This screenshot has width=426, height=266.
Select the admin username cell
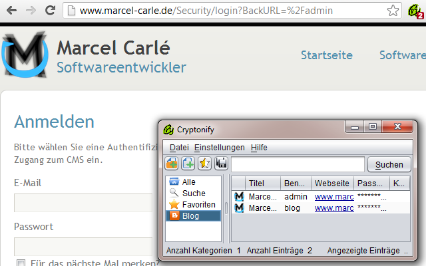point(296,197)
